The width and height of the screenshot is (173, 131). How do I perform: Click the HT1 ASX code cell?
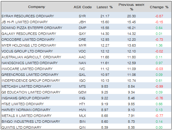82,104
